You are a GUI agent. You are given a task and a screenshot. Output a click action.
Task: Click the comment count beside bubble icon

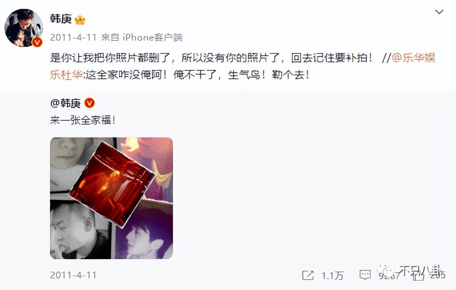click(x=389, y=275)
